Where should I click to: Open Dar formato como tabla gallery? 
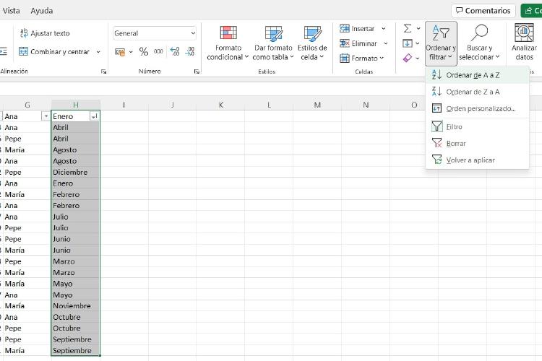273,43
